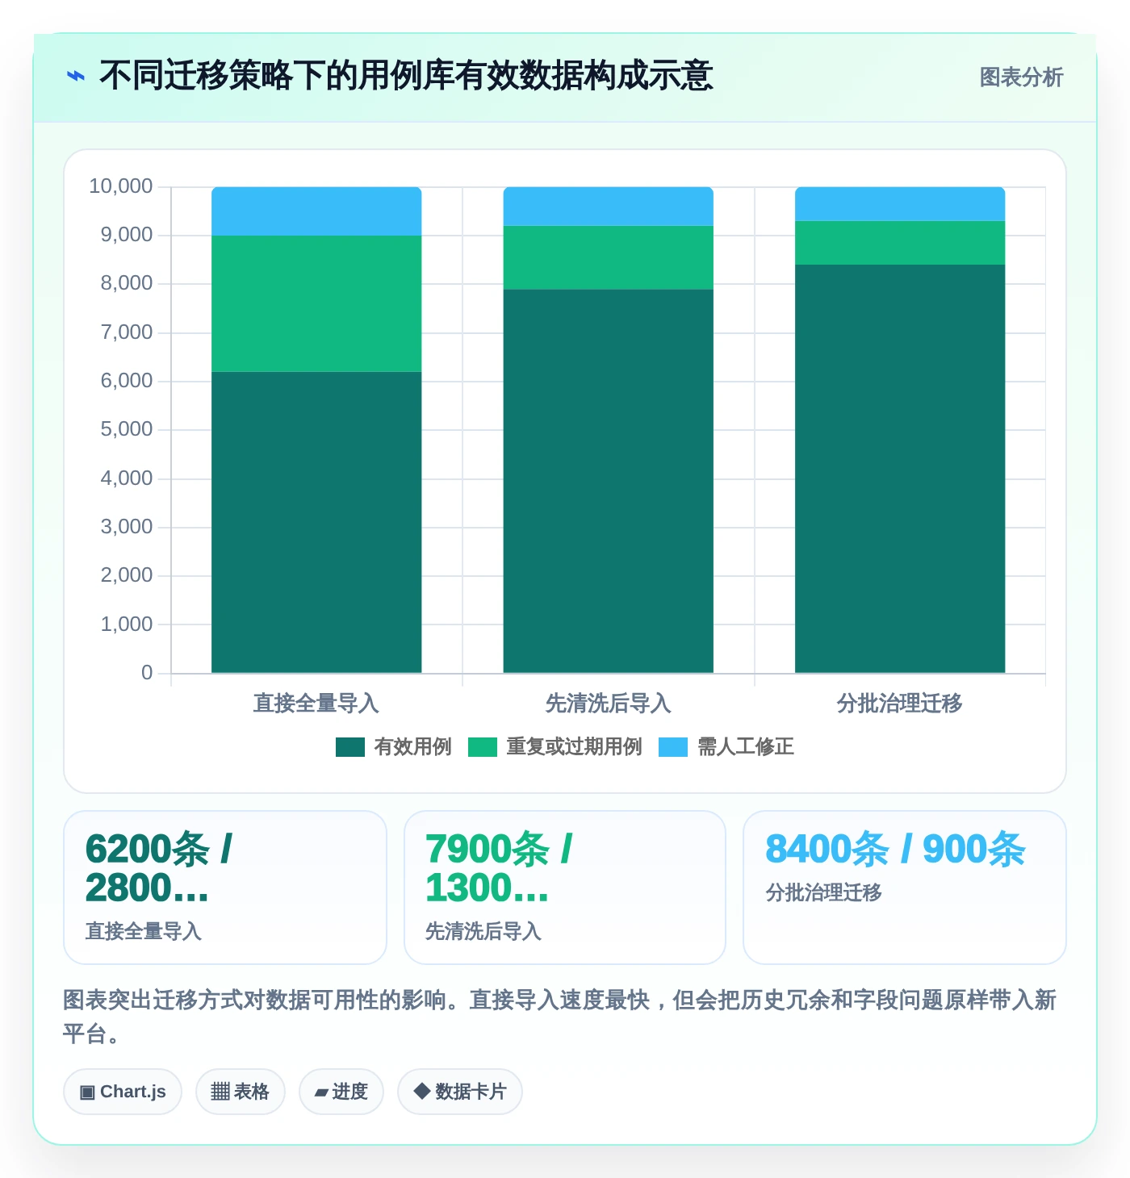Click the 分批治理迁移 x-axis label
The width and height of the screenshot is (1130, 1178).
(900, 704)
